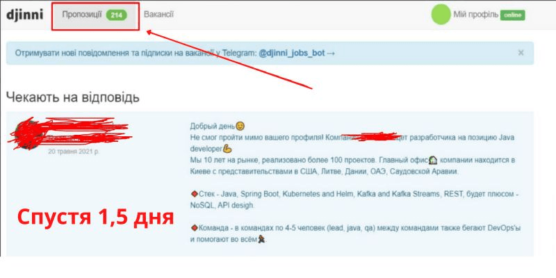Screen dimensions: 556x278
Task: Open the Мій профіль link
Action: tap(475, 15)
